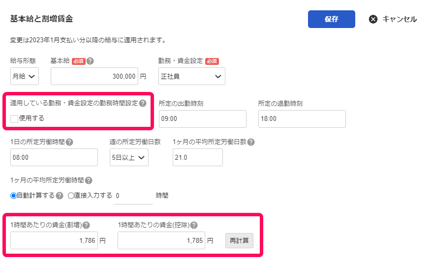Click the 給与形態 label
Screen dimensions: 432x263
coord(23,60)
